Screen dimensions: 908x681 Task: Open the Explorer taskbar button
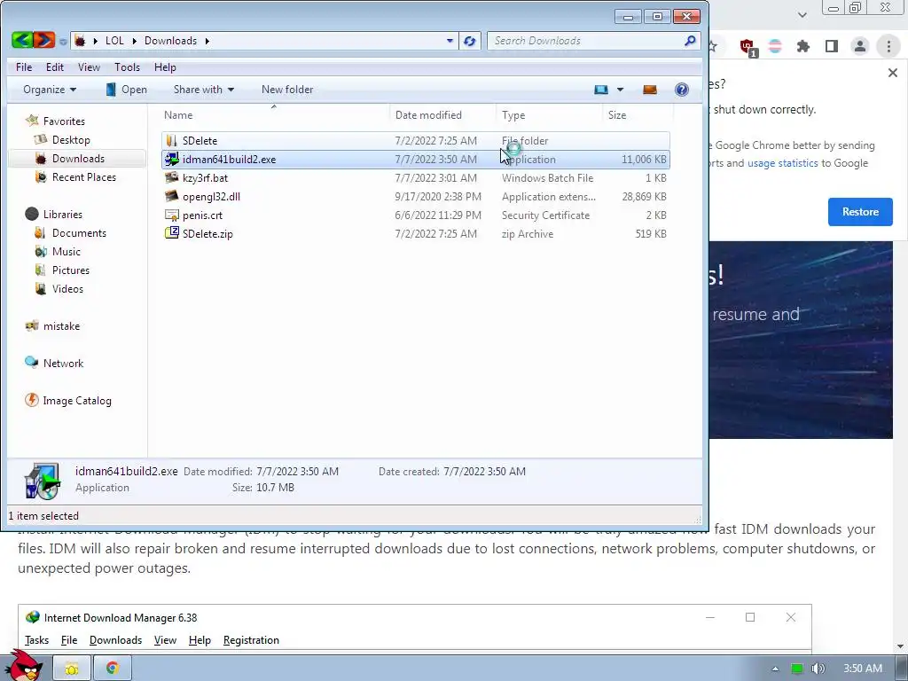click(x=72, y=669)
